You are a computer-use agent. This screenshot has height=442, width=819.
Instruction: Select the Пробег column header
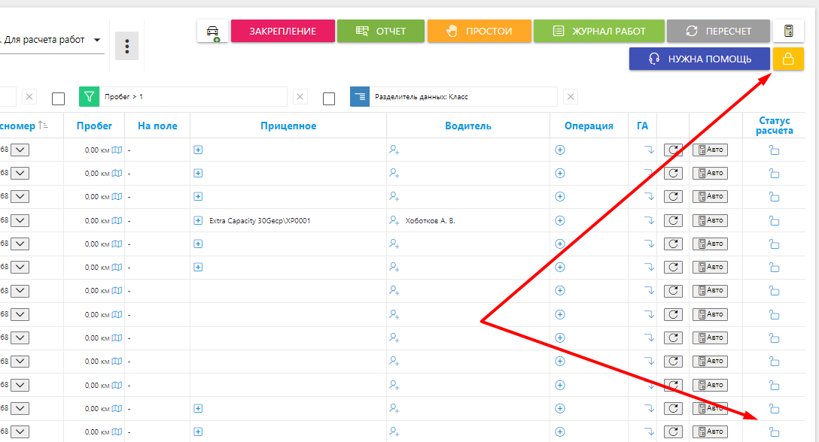(94, 126)
